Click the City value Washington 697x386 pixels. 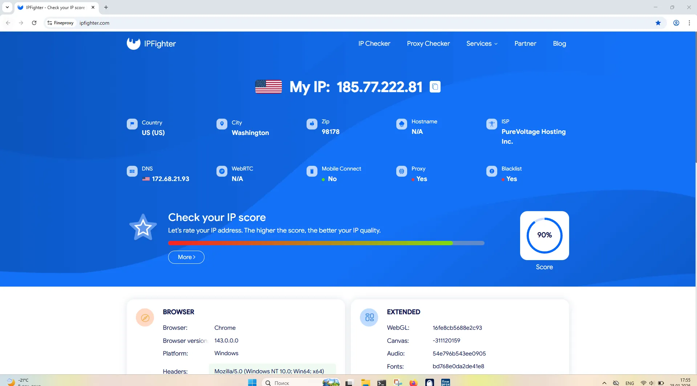pos(250,133)
